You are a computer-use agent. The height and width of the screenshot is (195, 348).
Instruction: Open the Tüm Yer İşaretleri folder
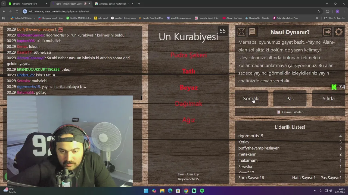coord(335,18)
